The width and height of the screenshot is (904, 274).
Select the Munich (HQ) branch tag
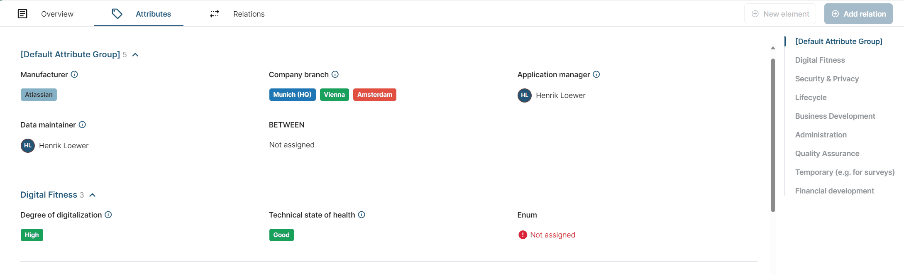292,95
